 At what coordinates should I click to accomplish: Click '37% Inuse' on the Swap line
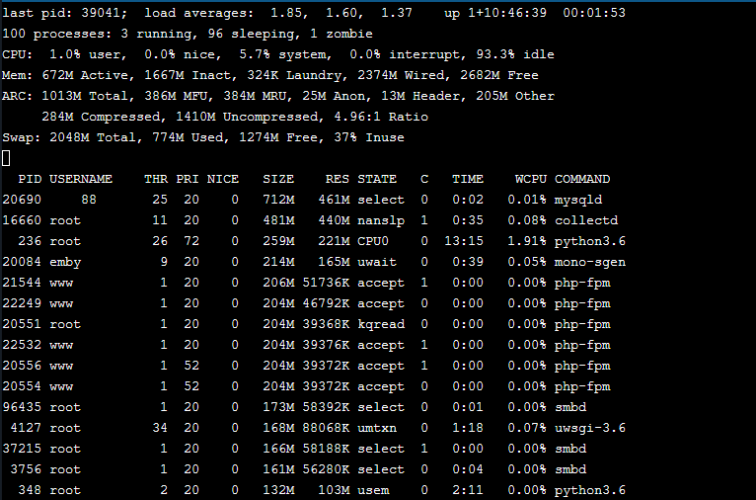point(369,137)
